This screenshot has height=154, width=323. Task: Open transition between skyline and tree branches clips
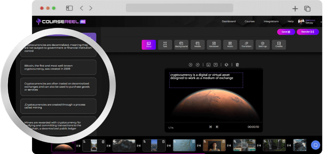pos(169,146)
